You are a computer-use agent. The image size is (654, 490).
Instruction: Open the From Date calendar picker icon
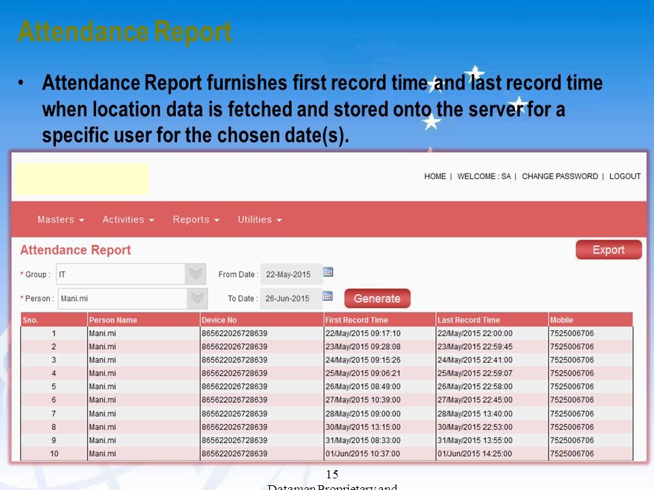coord(328,272)
